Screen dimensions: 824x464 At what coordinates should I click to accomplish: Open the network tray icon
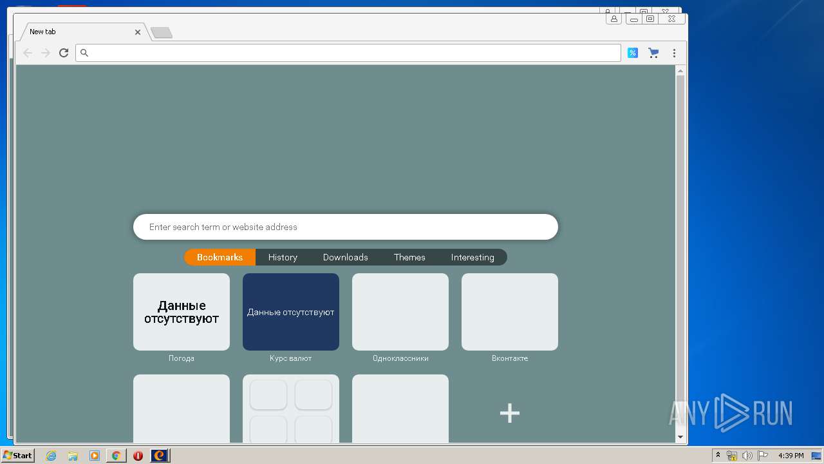732,456
